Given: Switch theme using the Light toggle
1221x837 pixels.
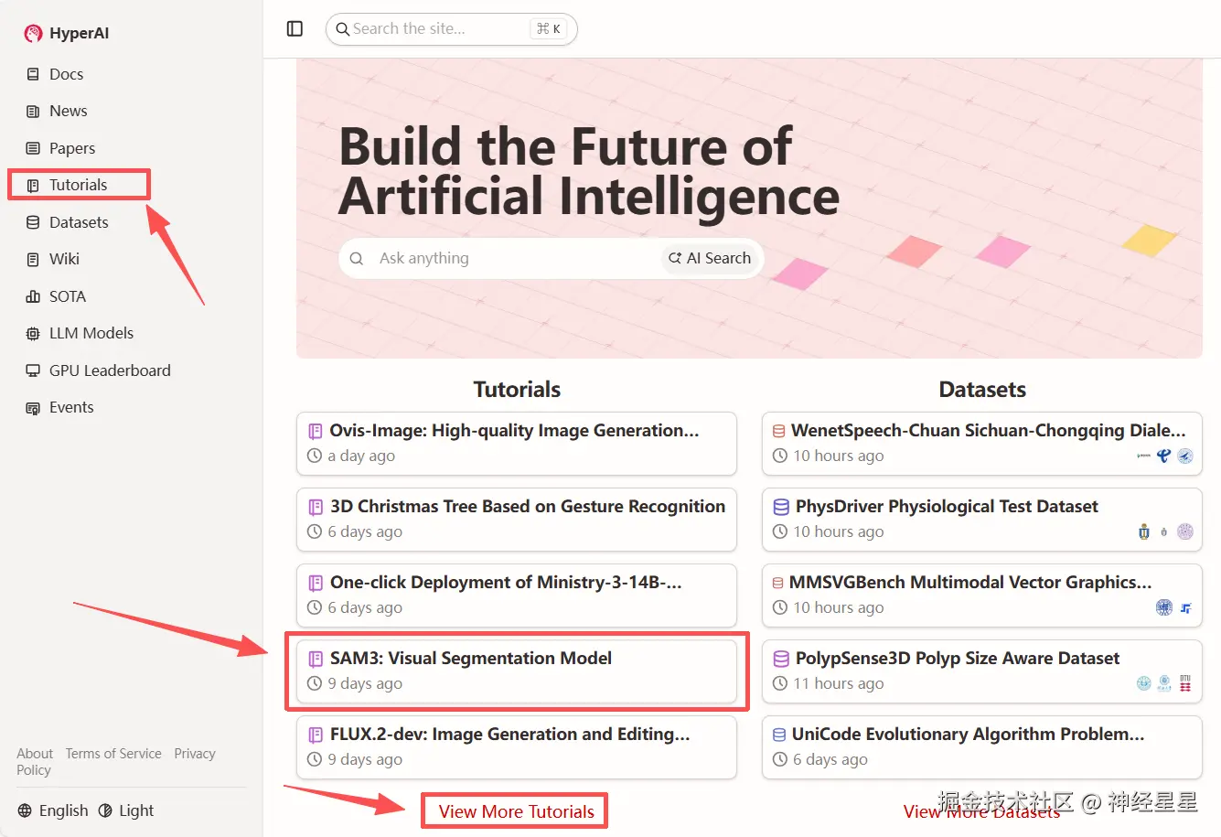Looking at the screenshot, I should coord(126,810).
